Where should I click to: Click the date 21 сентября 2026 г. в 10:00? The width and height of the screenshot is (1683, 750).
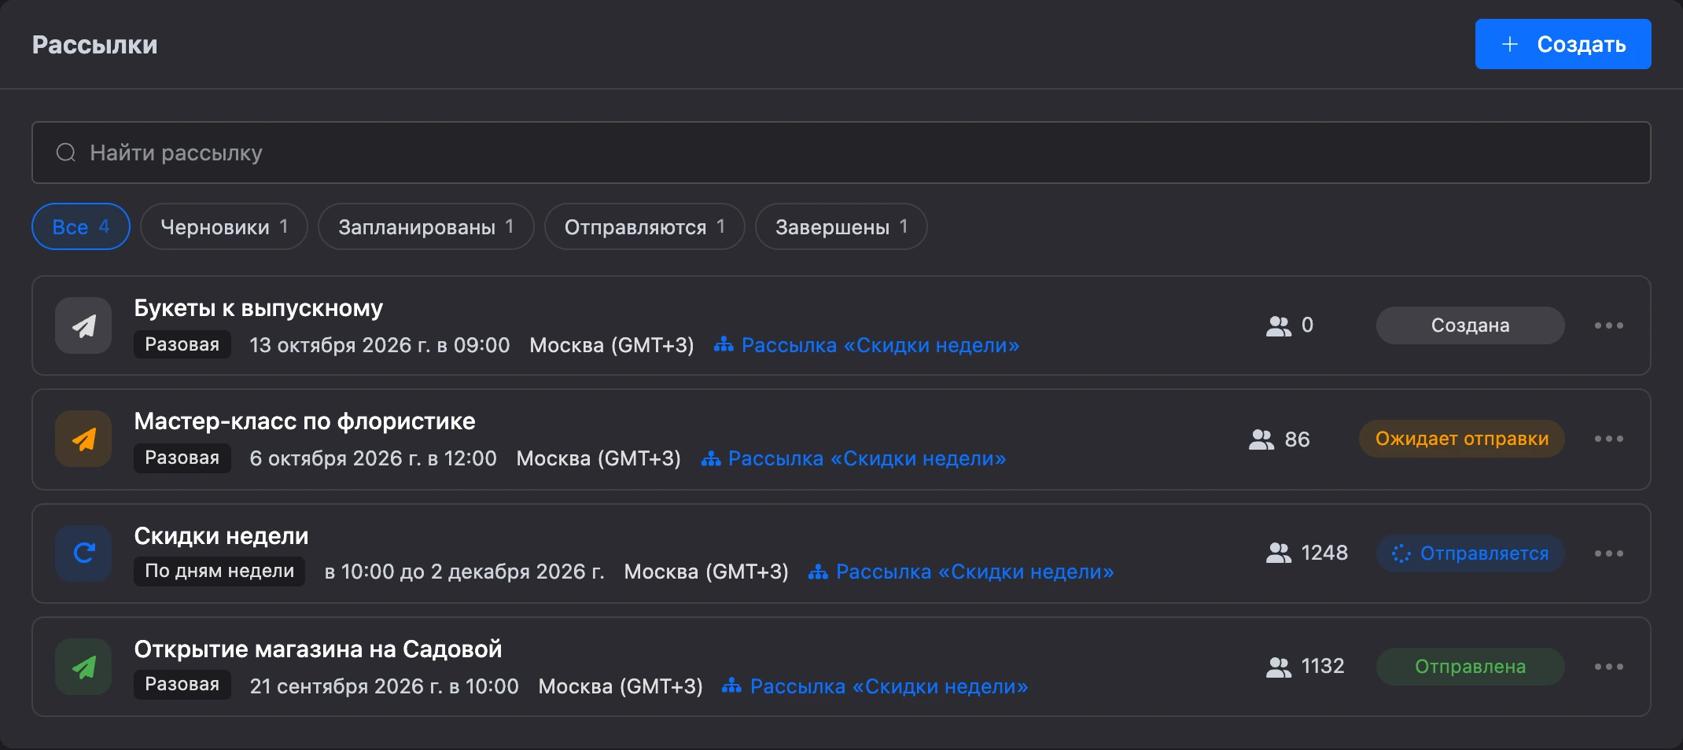pyautogui.click(x=384, y=686)
